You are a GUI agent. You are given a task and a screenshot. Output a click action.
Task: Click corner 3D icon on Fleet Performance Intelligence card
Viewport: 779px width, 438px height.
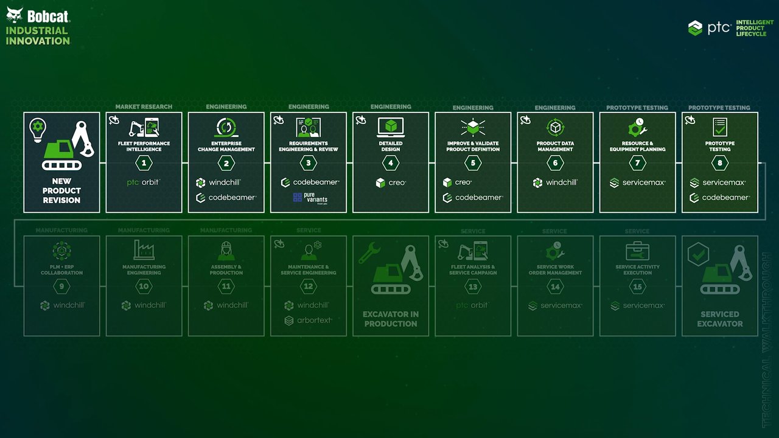click(x=114, y=120)
